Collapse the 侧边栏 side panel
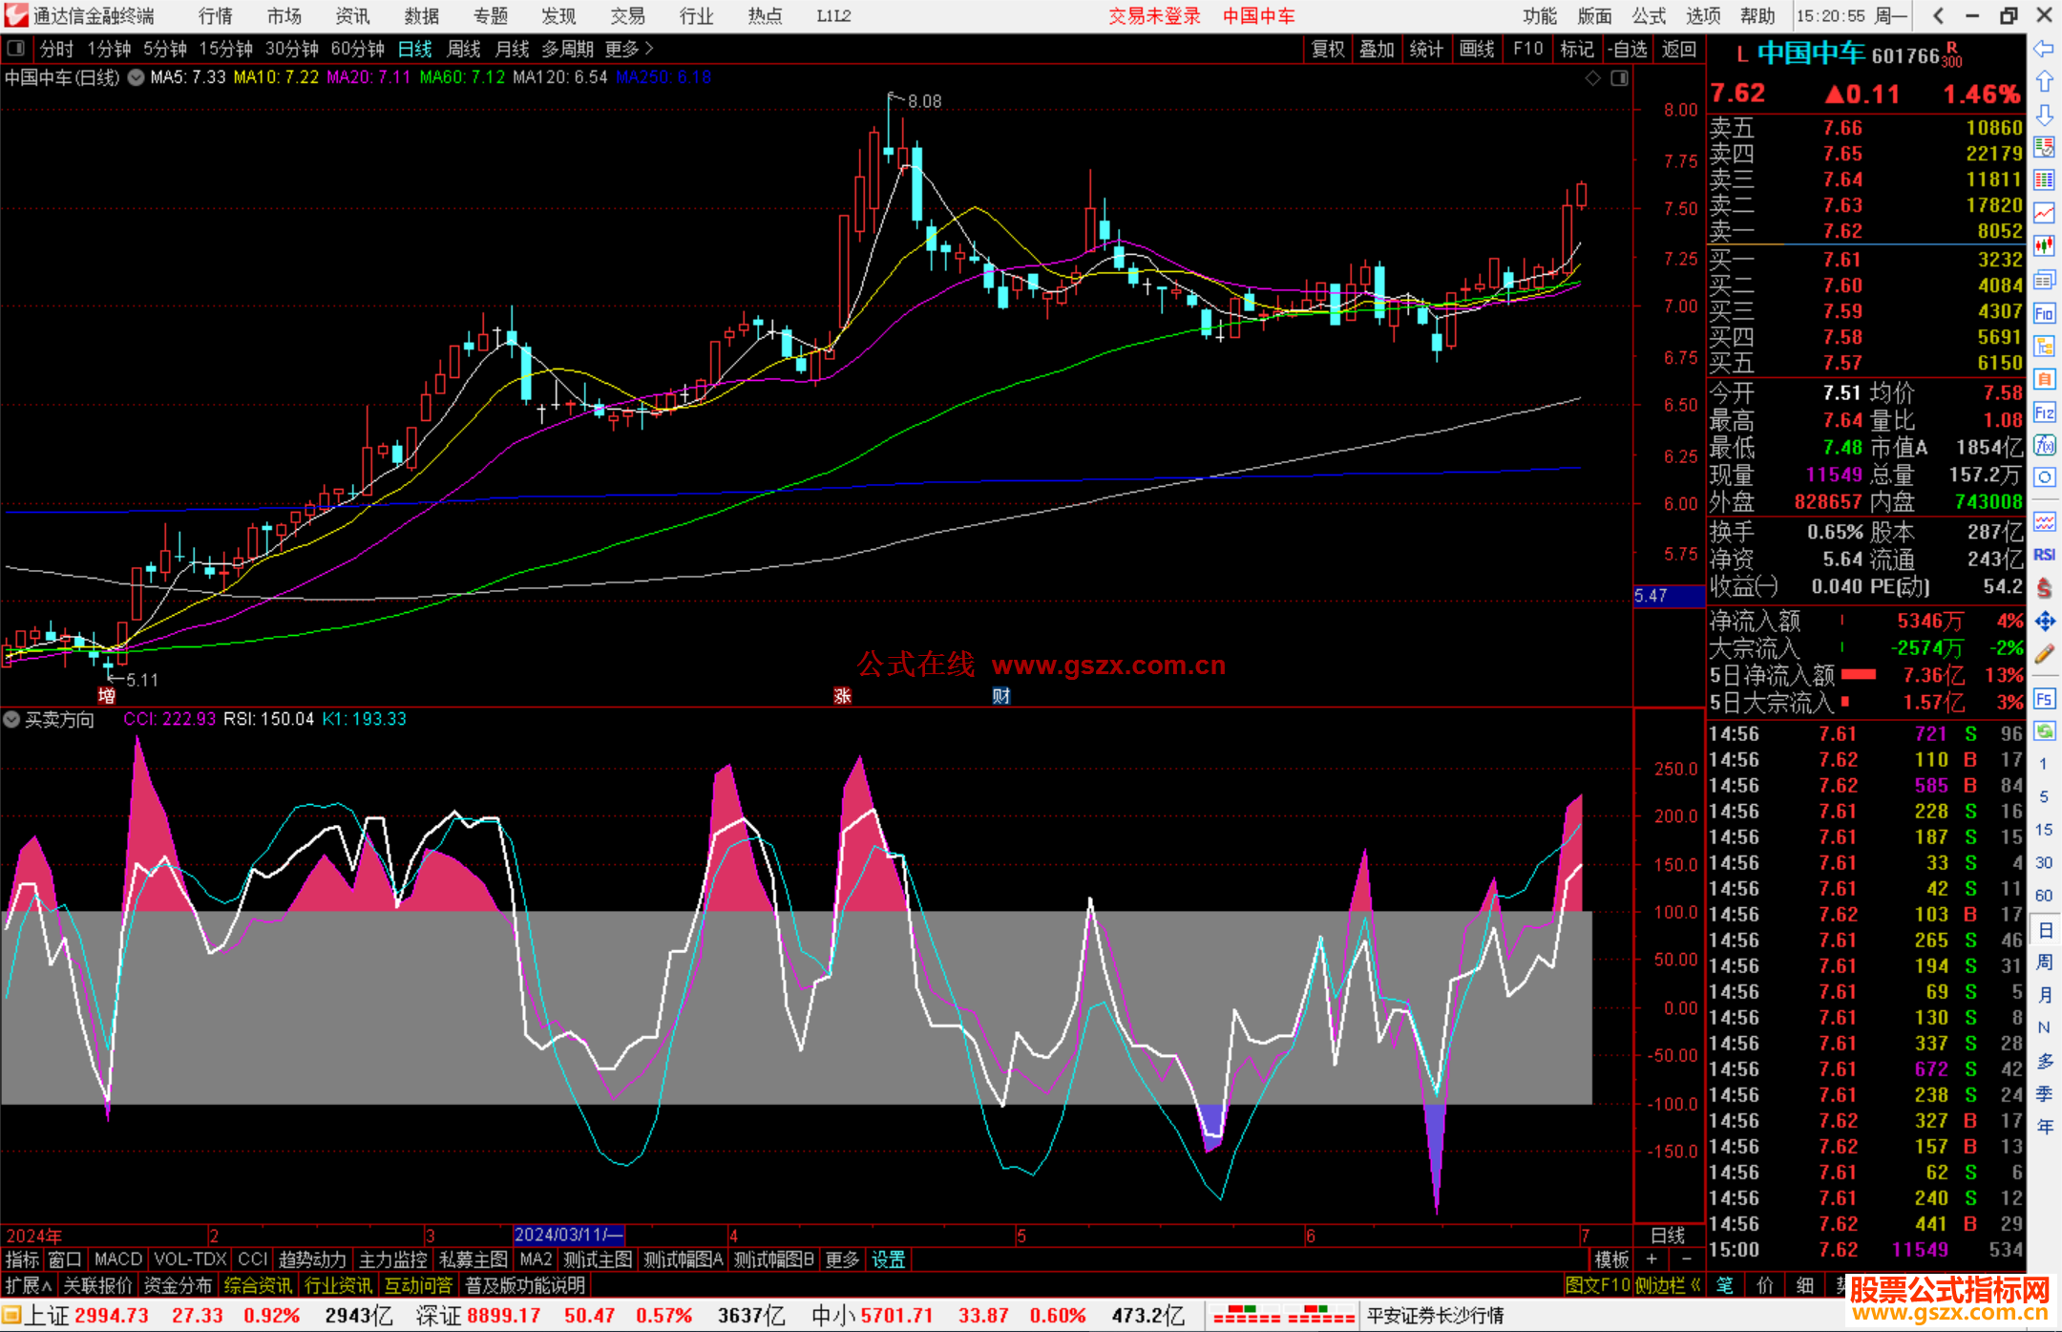This screenshot has width=2062, height=1332. coord(1669,1285)
